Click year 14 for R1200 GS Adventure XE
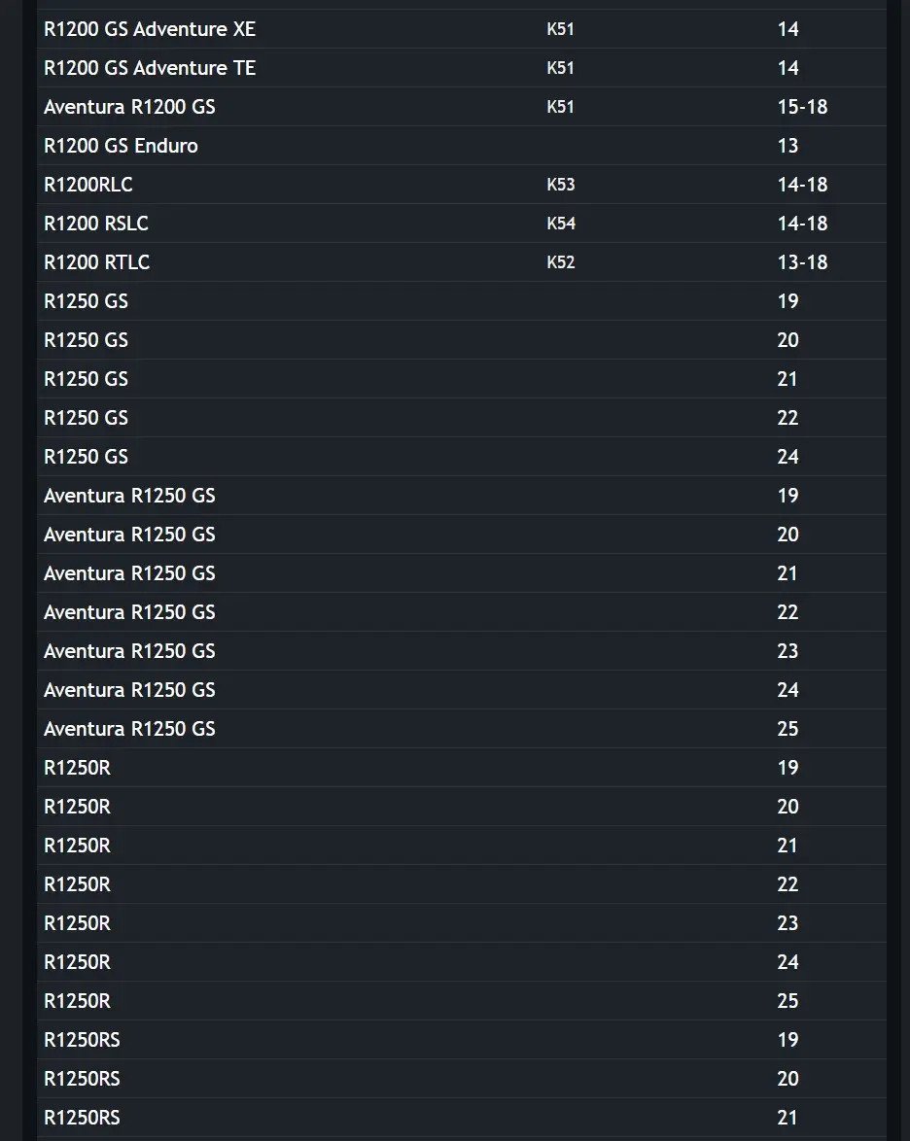This screenshot has height=1141, width=910. (787, 29)
